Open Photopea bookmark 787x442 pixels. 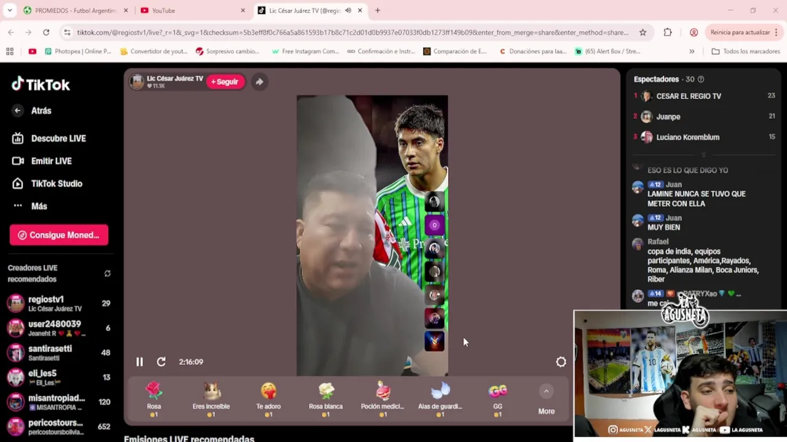click(78, 52)
